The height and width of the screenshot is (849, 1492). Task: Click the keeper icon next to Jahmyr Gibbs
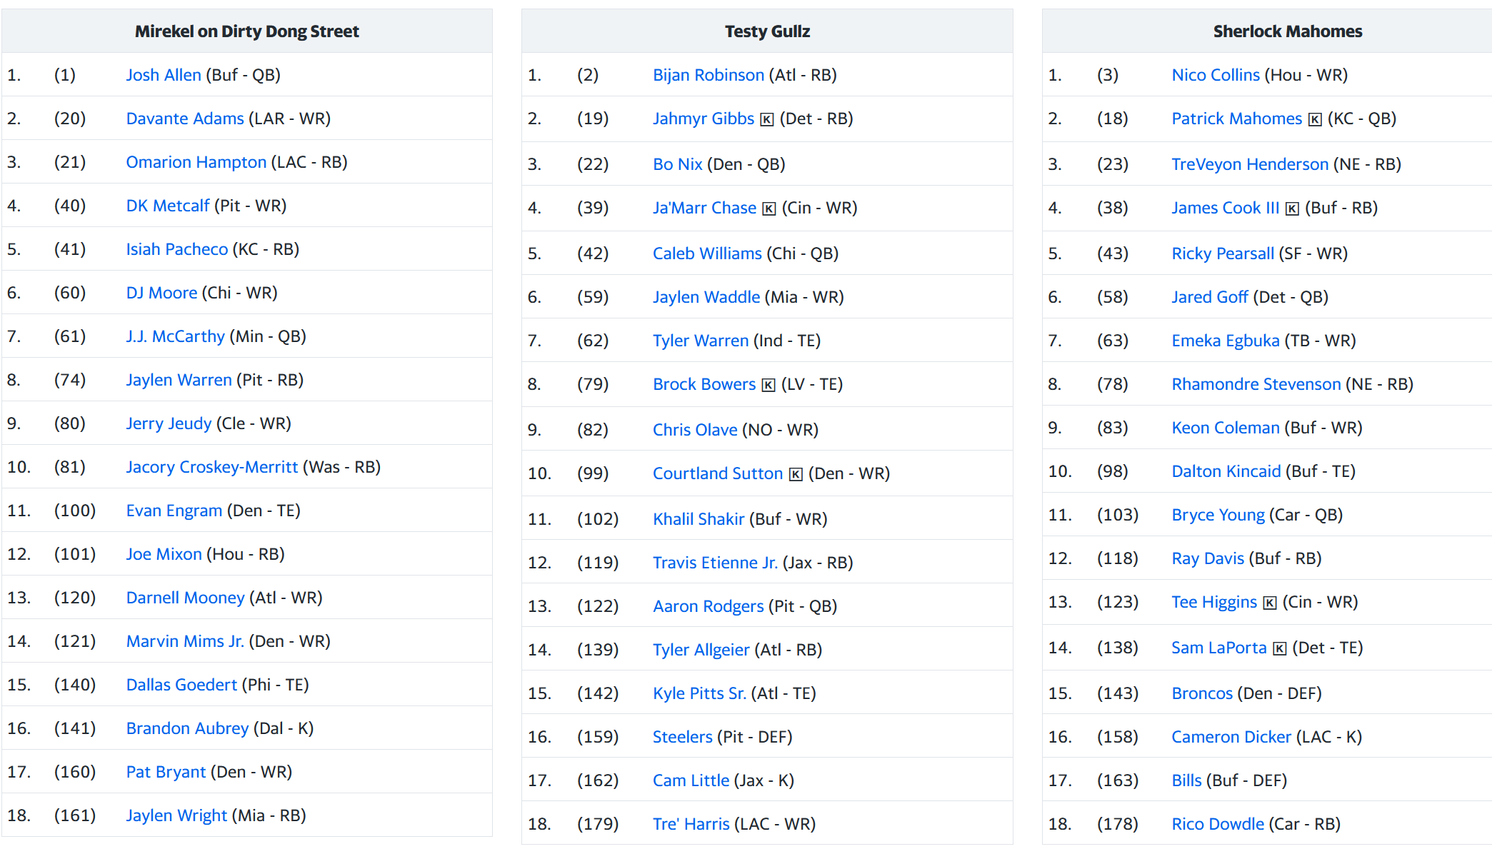[x=766, y=119]
